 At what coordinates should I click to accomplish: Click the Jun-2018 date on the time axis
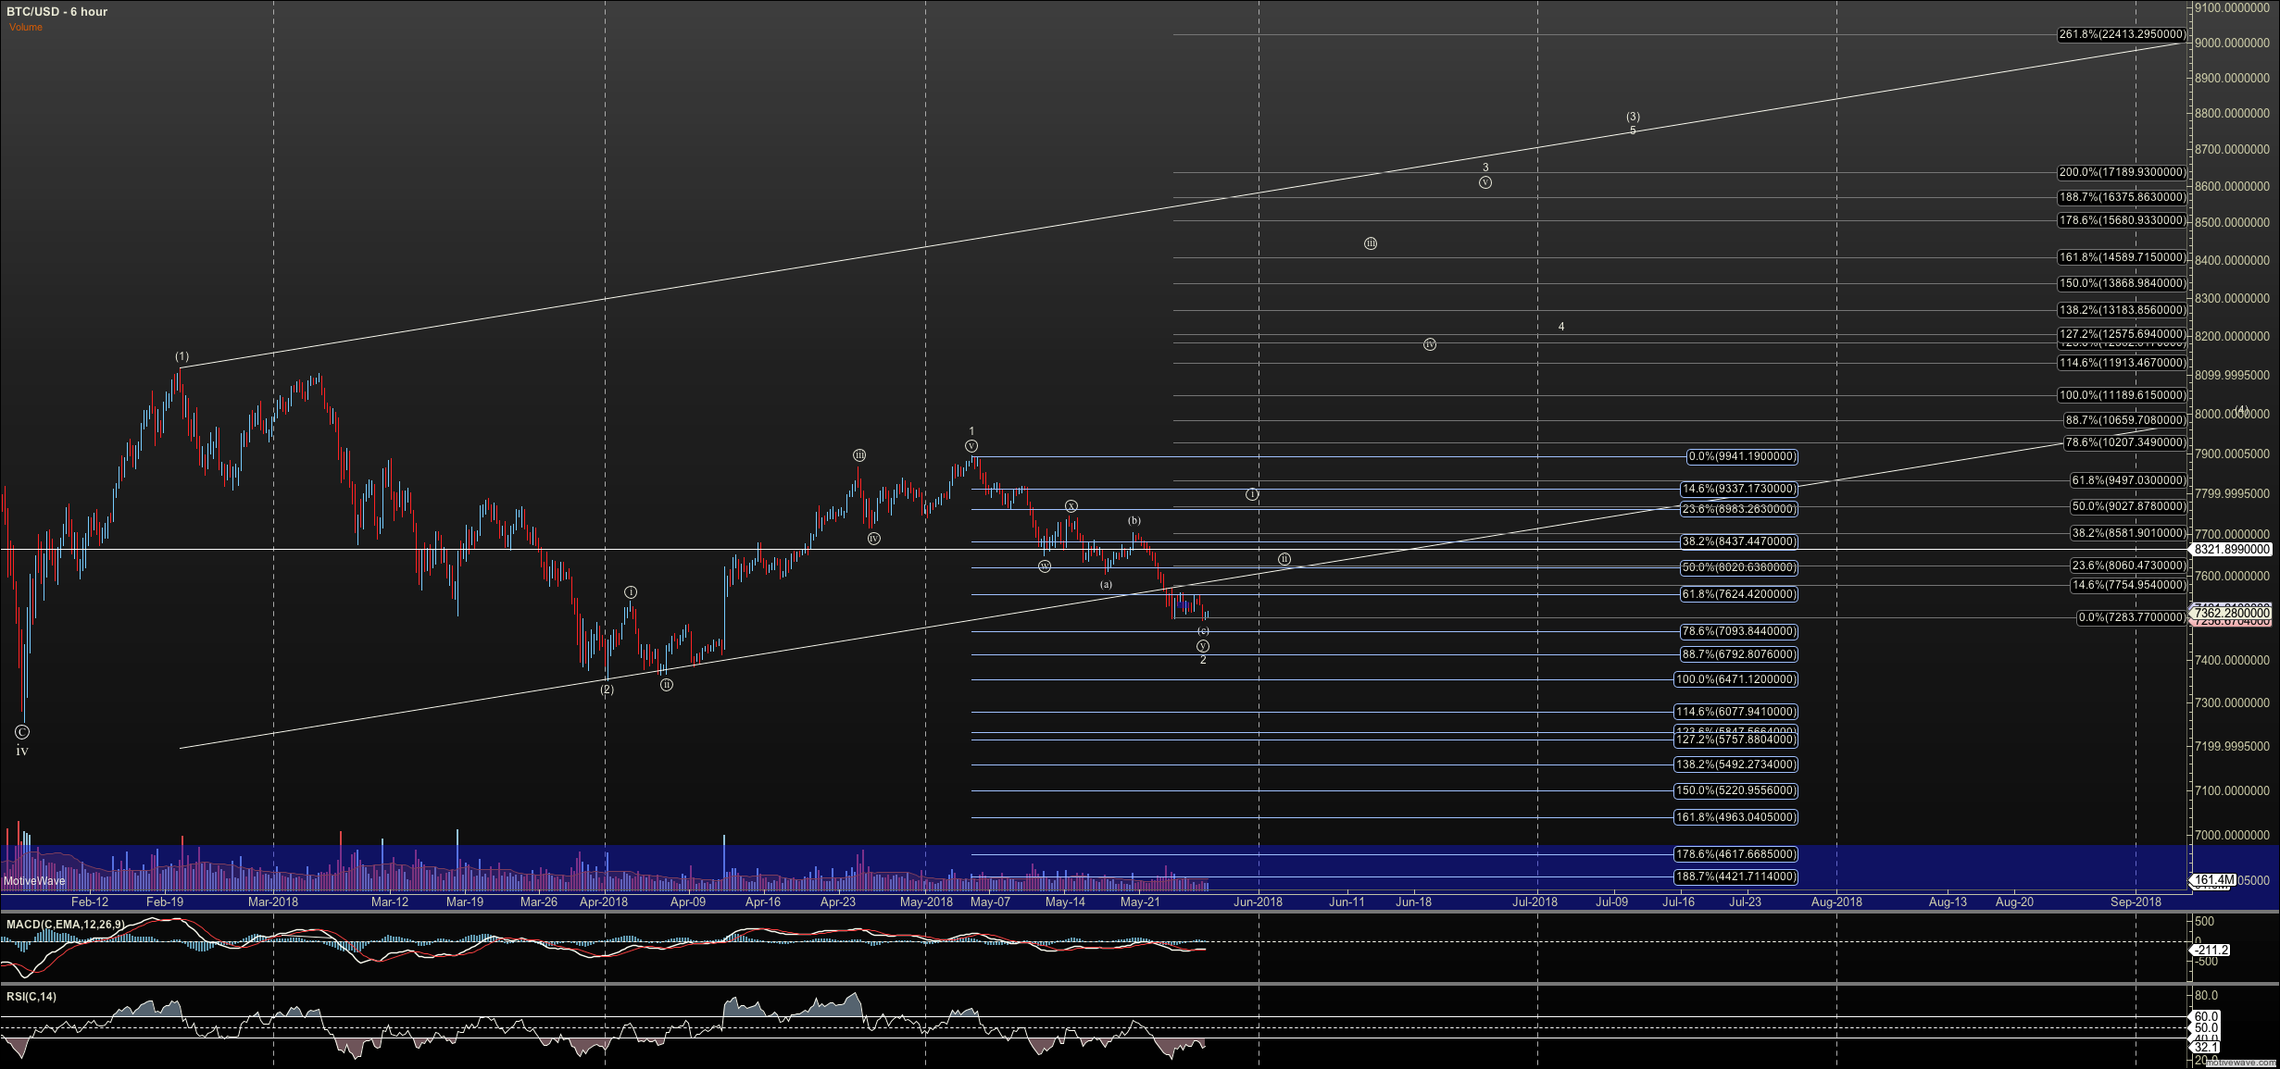pyautogui.click(x=1258, y=901)
